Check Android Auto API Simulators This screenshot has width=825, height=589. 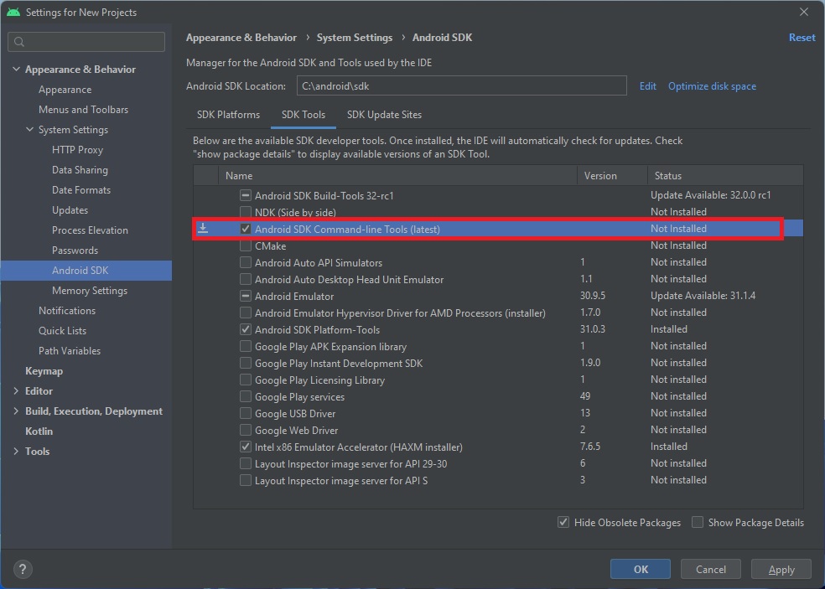[x=245, y=262]
